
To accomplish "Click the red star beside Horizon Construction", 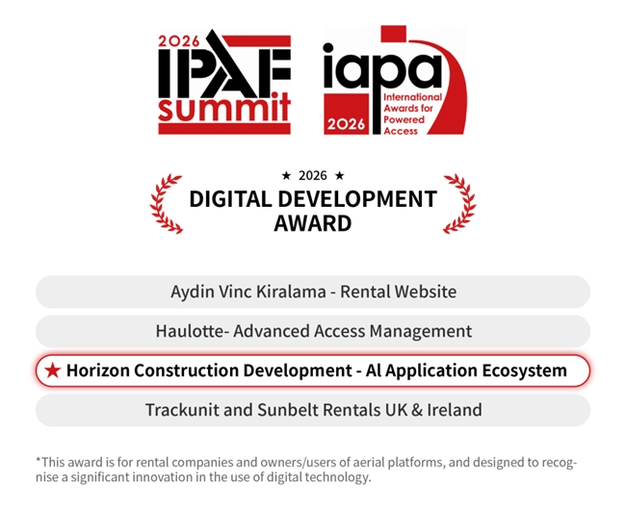I will 53,370.
